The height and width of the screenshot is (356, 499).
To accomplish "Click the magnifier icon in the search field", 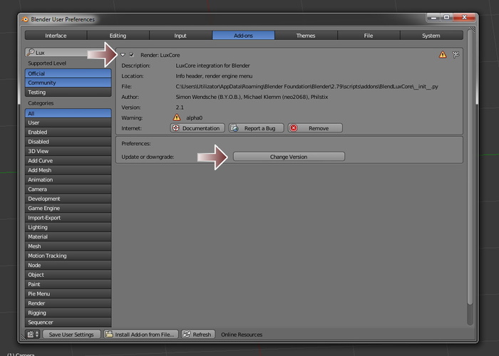I will coord(30,53).
